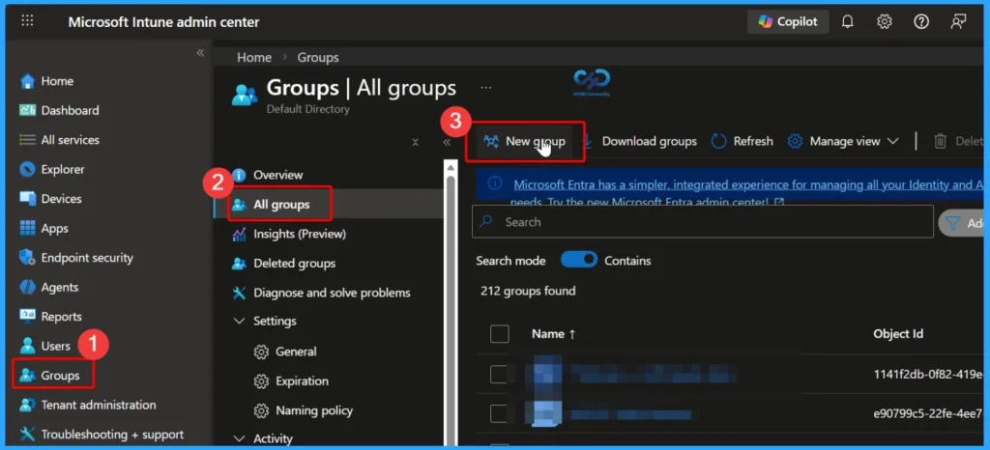Click the info icon in Entra banner
990x450 pixels.
pyautogui.click(x=496, y=183)
